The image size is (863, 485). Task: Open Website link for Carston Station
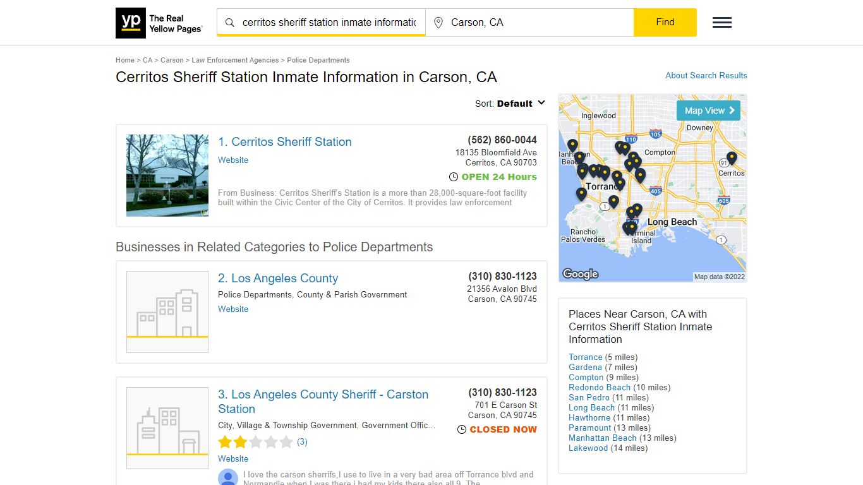click(233, 458)
